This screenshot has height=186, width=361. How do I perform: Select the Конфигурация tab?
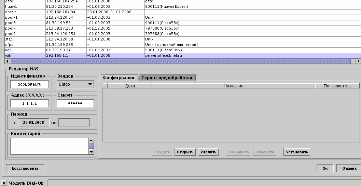point(118,78)
